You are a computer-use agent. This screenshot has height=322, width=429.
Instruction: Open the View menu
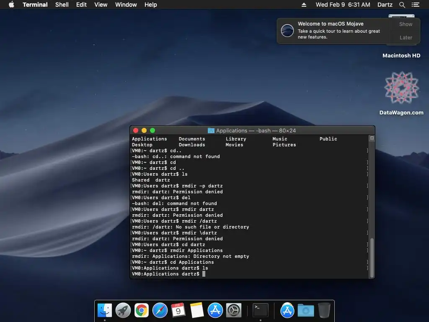(x=101, y=5)
